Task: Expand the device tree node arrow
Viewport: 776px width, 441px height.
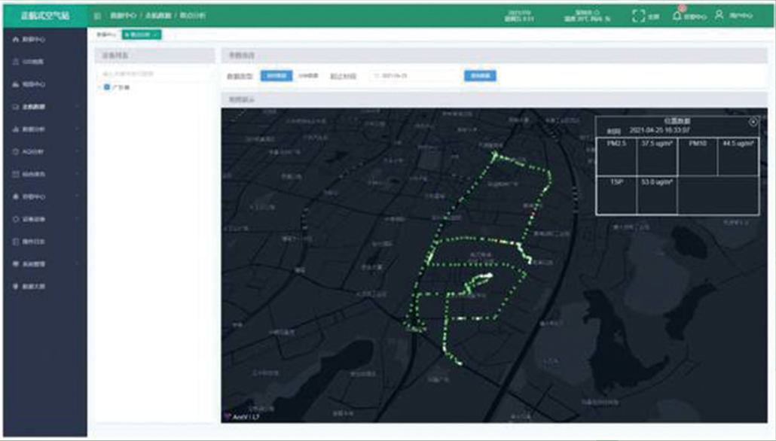Action: [99, 87]
